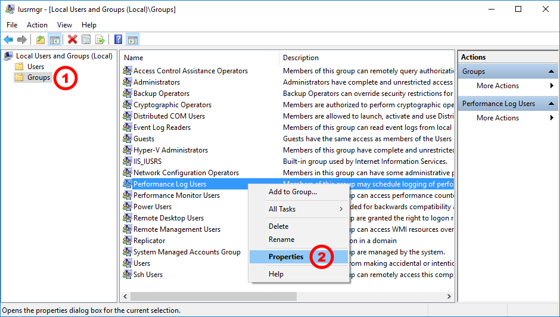Viewport: 560px width, 317px height.
Task: Click the Back arrow in the toolbar
Action: click(x=8, y=40)
